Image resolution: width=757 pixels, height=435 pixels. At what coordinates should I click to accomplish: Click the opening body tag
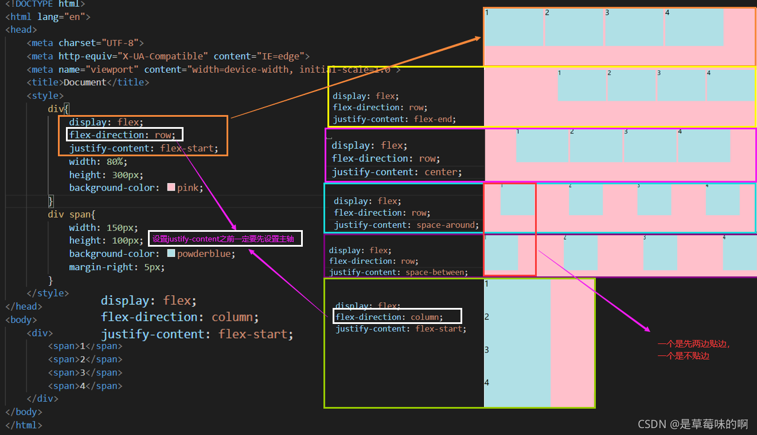(x=21, y=319)
